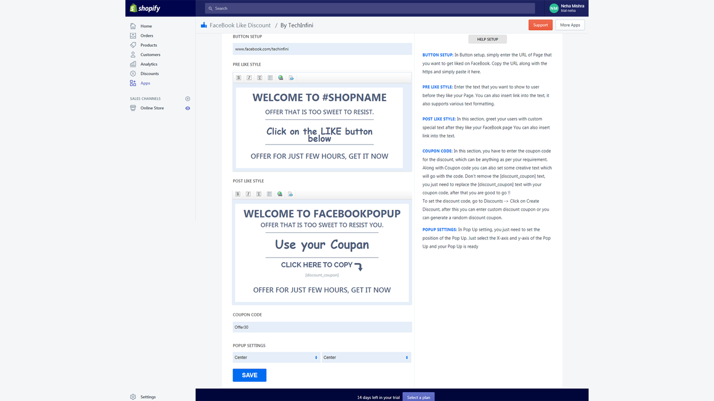Viewport: 714px width, 401px height.
Task: Click the Select a plan button
Action: coord(419,397)
